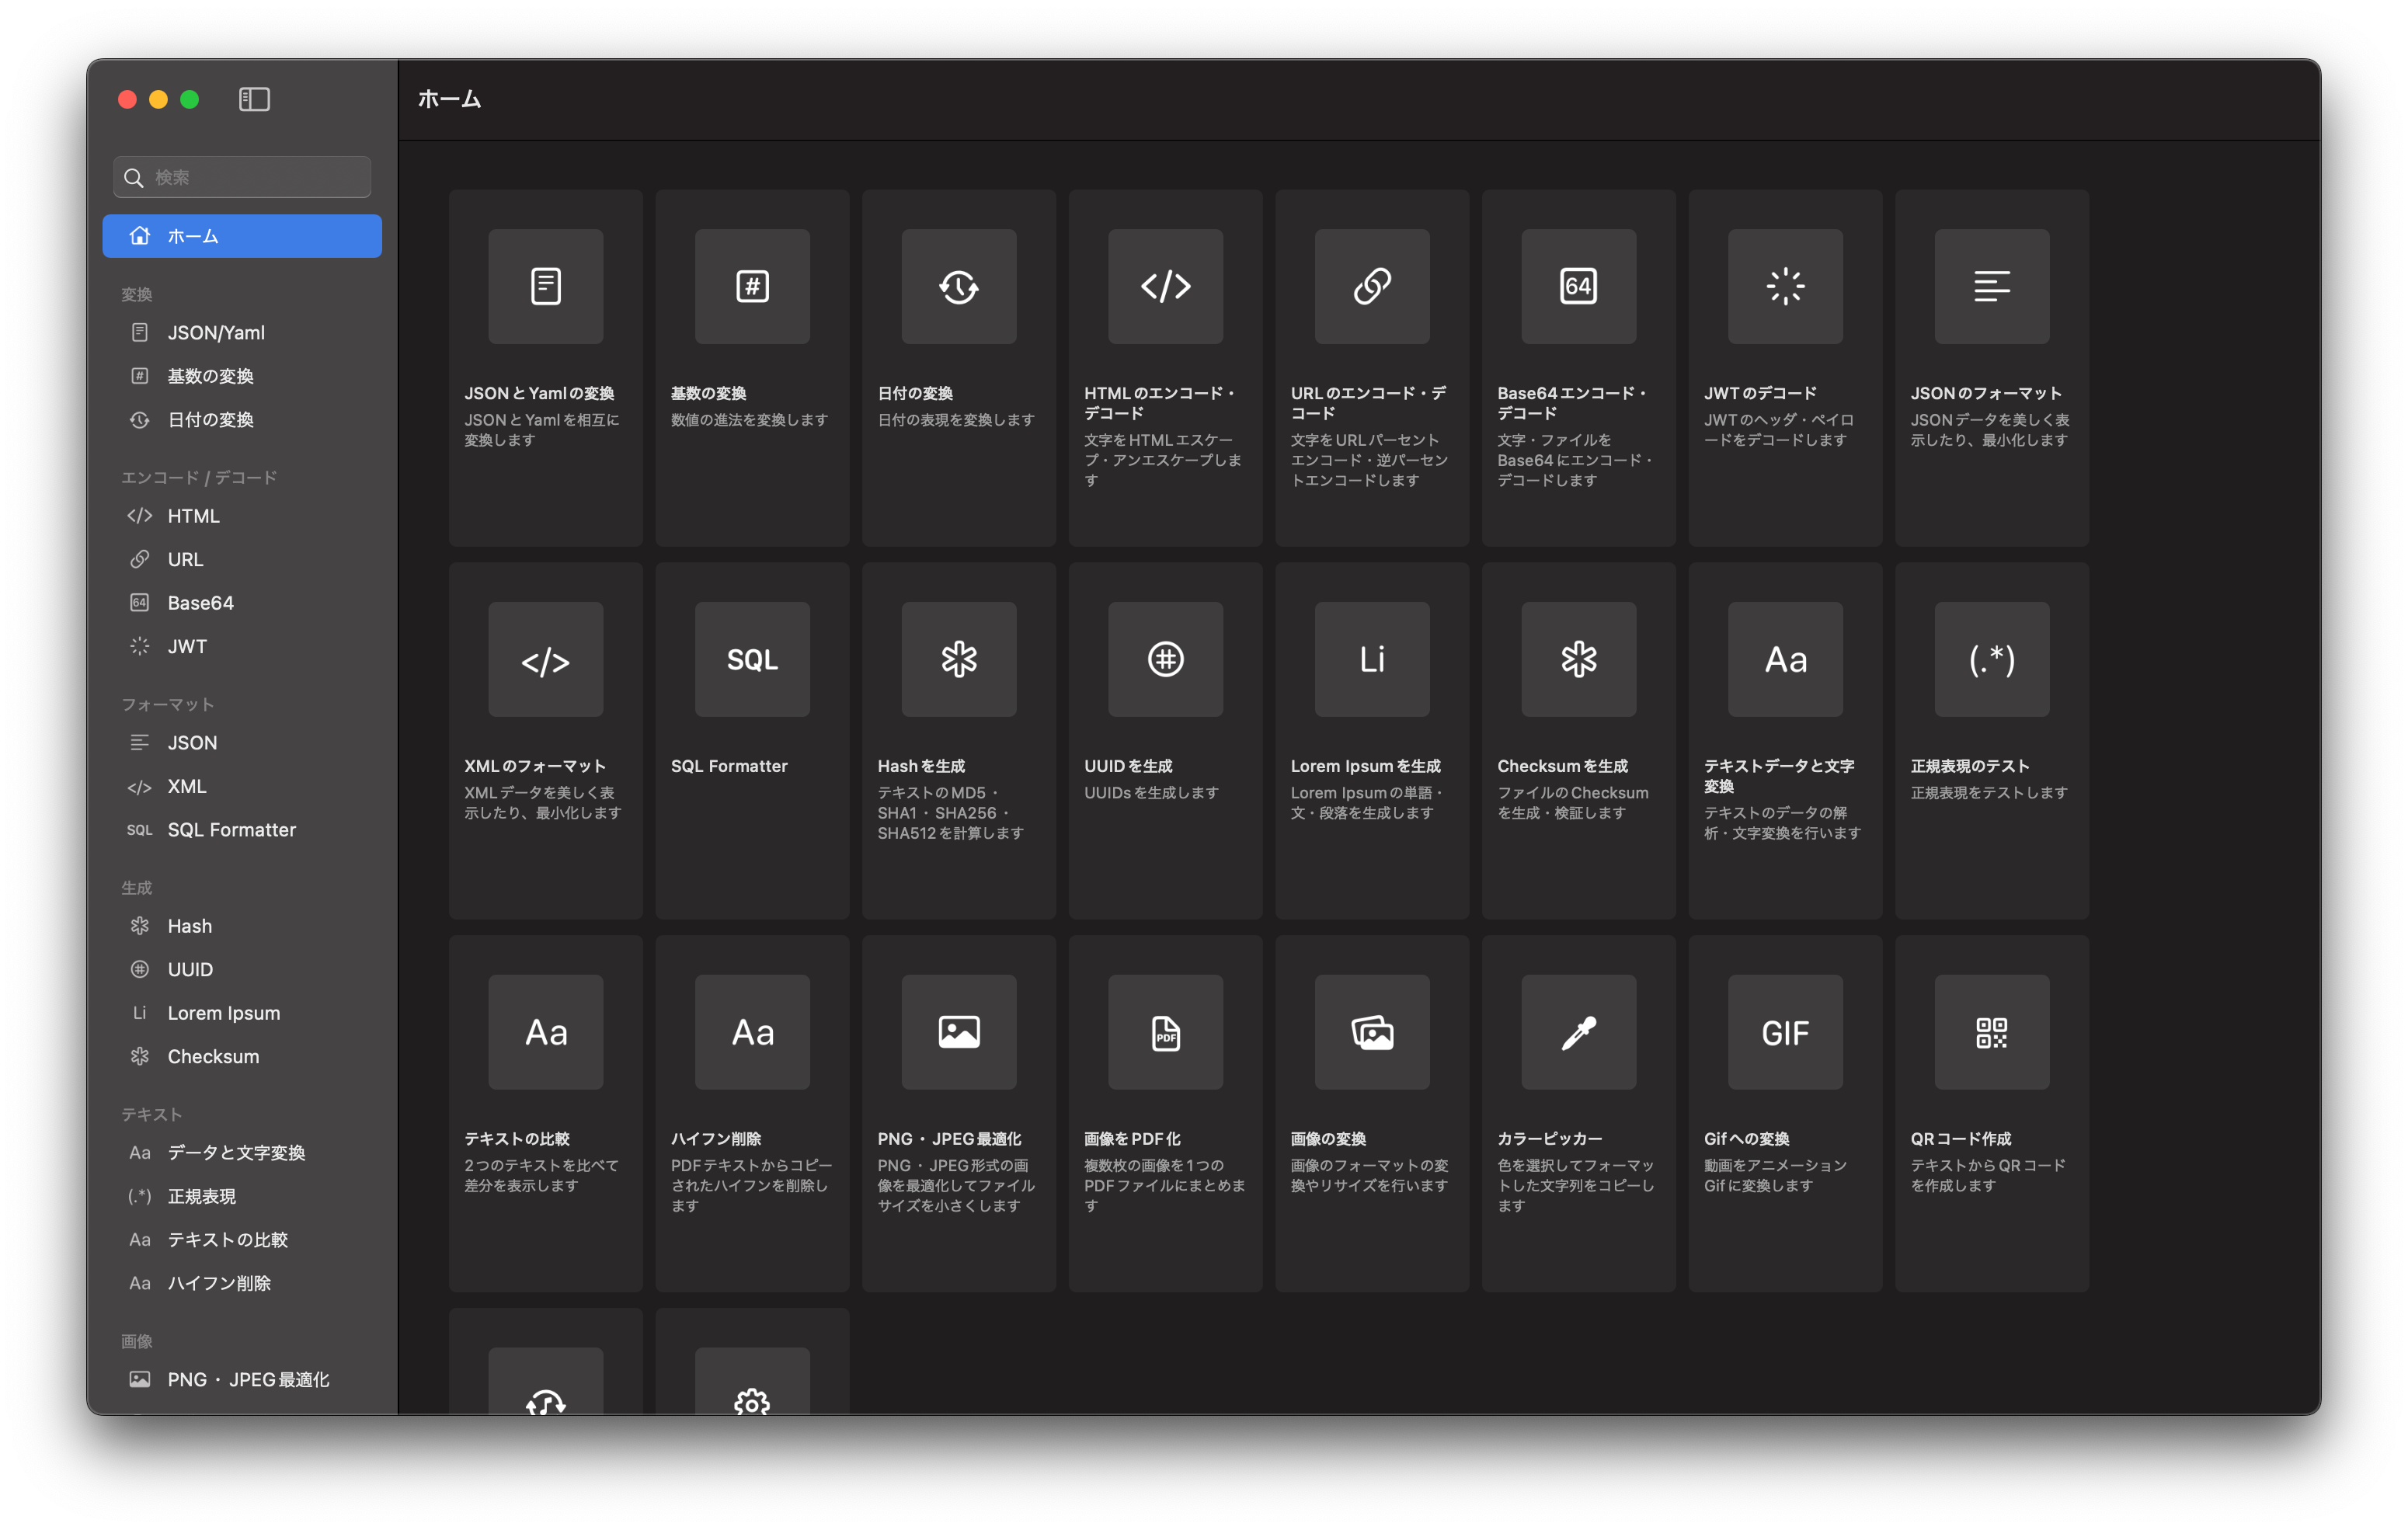Open the Checksum を生成 card icon
The image size is (2408, 1530).
coord(1579,660)
